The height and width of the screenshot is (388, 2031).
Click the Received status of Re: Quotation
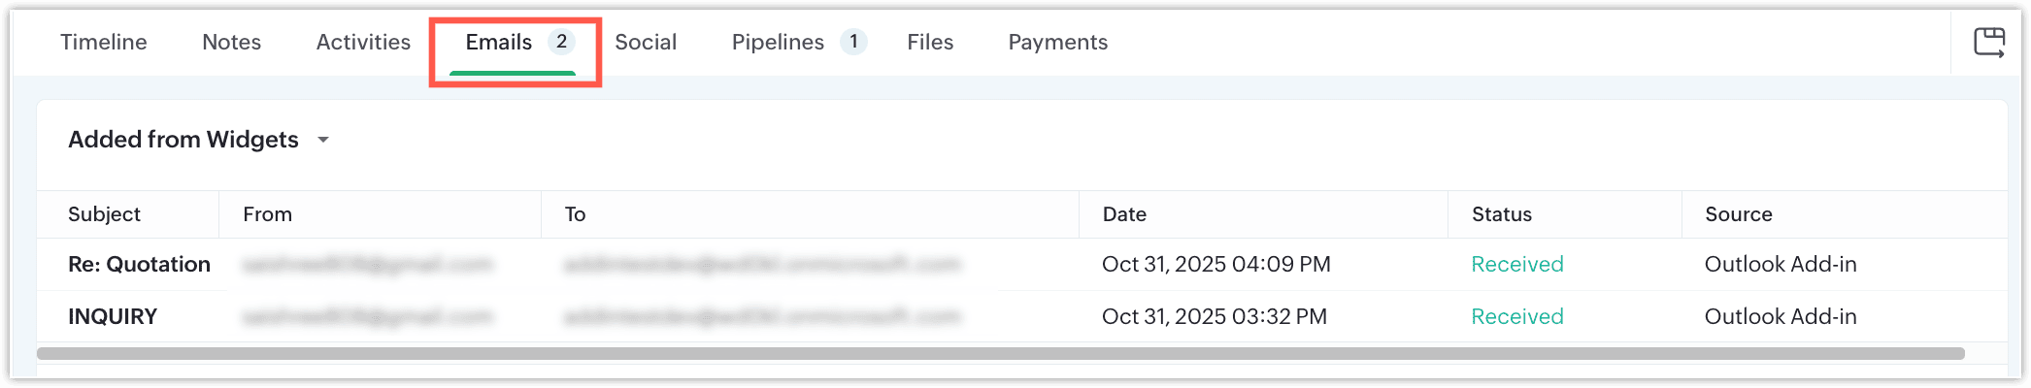tap(1516, 264)
